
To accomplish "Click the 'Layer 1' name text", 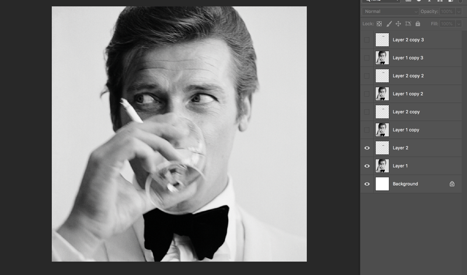I will tap(400, 166).
